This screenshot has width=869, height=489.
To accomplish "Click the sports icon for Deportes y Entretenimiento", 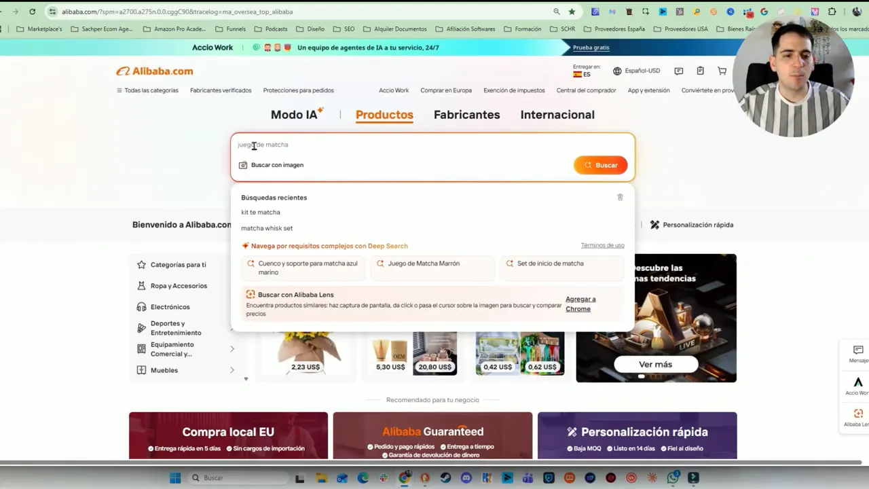I will (141, 328).
